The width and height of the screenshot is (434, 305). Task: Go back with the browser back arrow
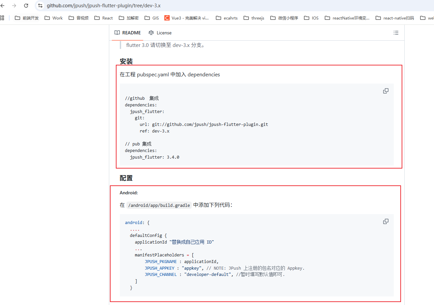(x=2, y=6)
